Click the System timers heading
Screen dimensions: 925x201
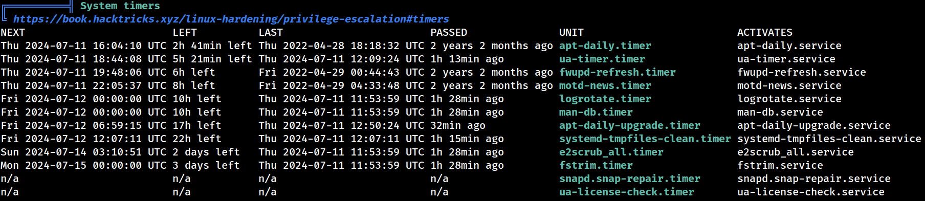pos(120,6)
